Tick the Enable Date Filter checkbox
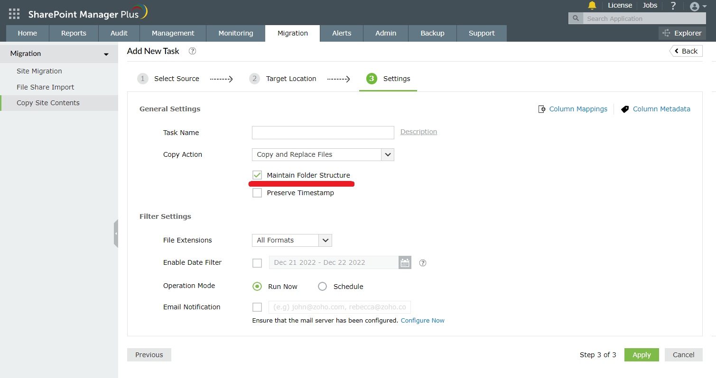Viewport: 716px width, 378px height. tap(257, 263)
